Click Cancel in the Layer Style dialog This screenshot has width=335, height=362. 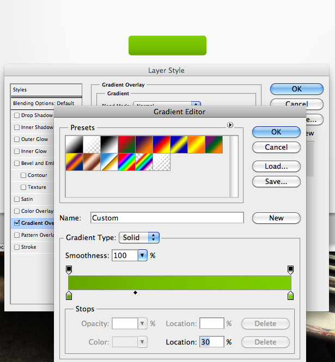[x=297, y=103]
